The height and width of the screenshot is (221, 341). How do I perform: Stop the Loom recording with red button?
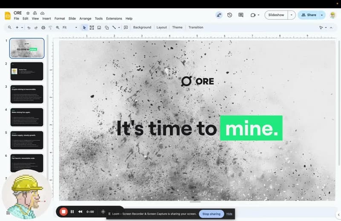coord(63,212)
